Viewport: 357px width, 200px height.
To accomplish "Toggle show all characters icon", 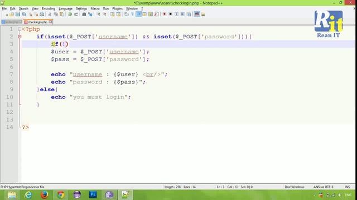I will (133, 14).
